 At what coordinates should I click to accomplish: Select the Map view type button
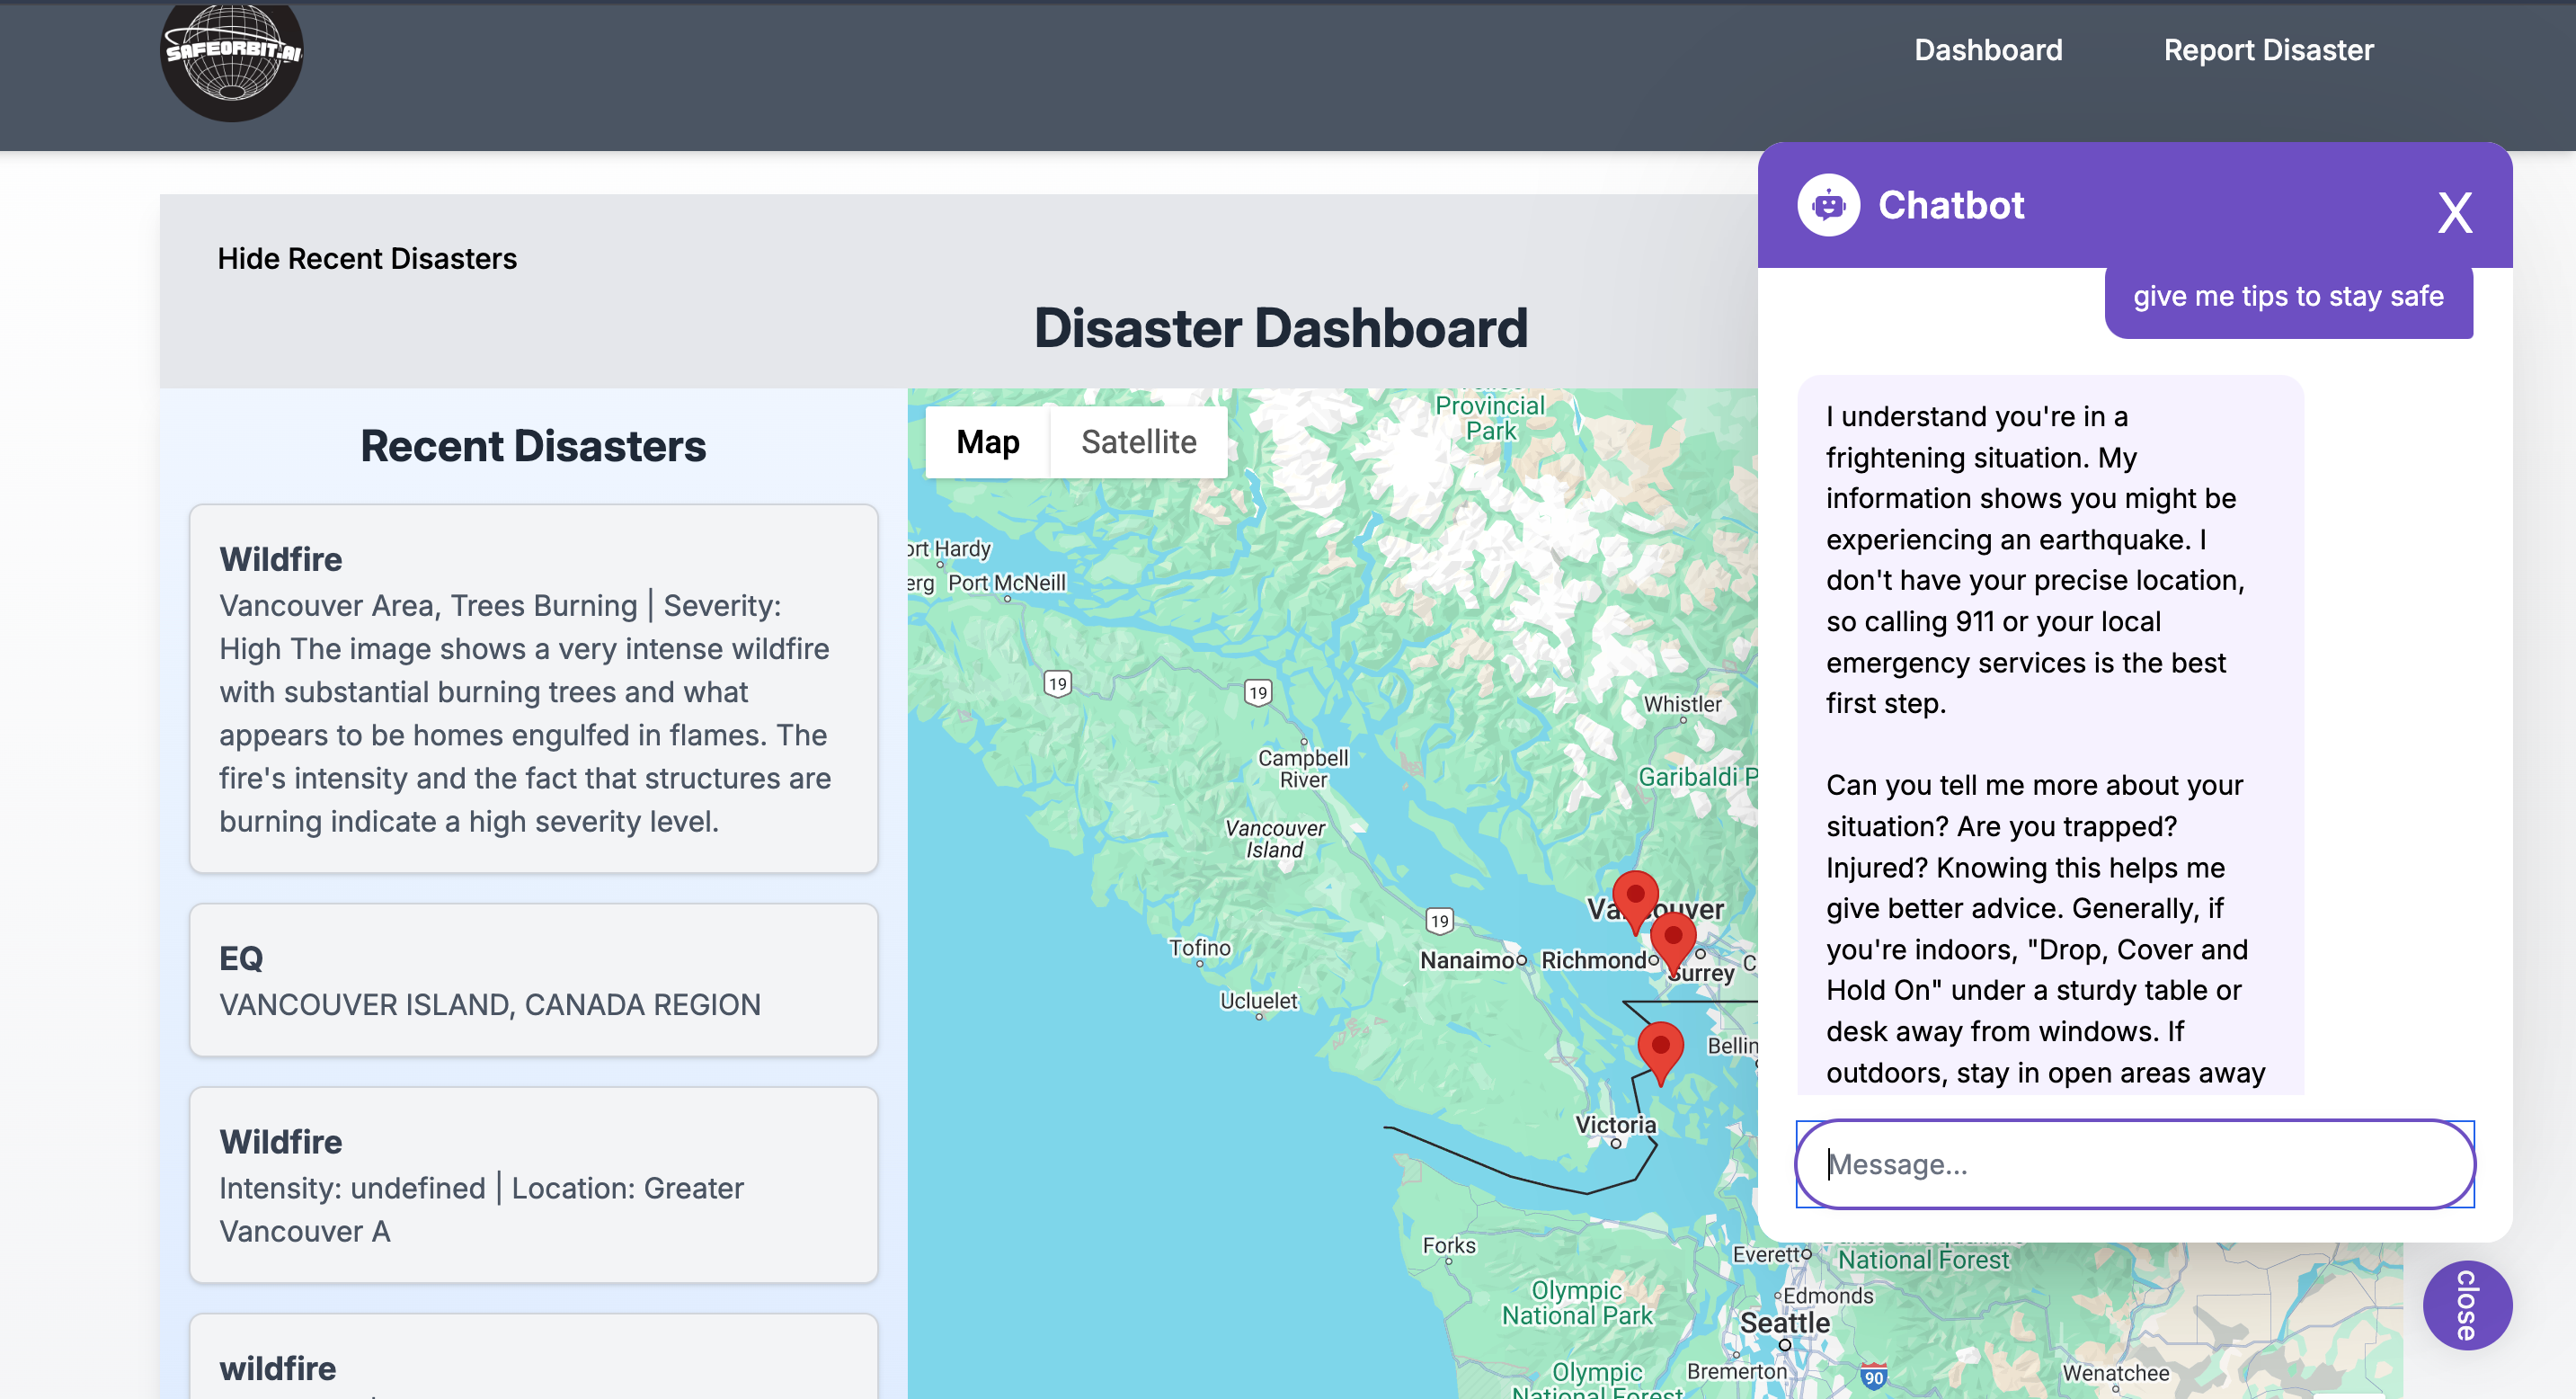tap(987, 442)
